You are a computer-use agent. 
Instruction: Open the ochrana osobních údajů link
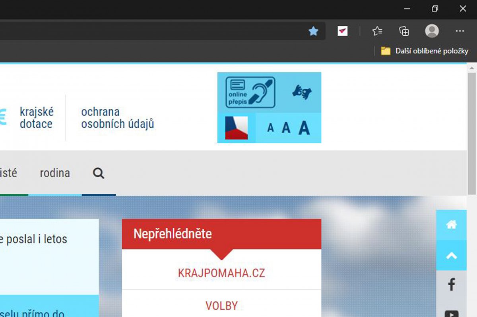click(118, 117)
